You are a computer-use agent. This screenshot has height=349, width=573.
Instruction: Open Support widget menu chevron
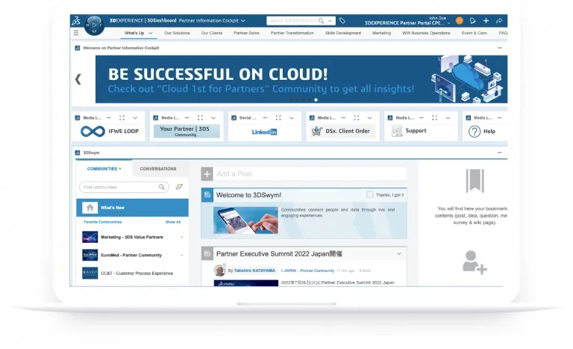pyautogui.click(x=448, y=118)
